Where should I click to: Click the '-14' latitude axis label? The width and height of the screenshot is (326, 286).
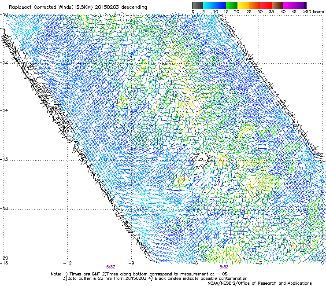[4, 110]
